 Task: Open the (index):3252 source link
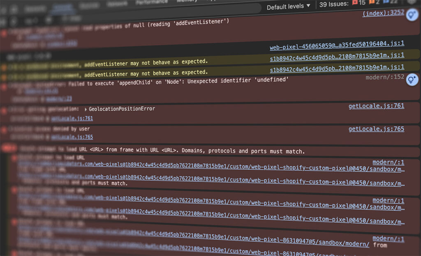pyautogui.click(x=383, y=13)
